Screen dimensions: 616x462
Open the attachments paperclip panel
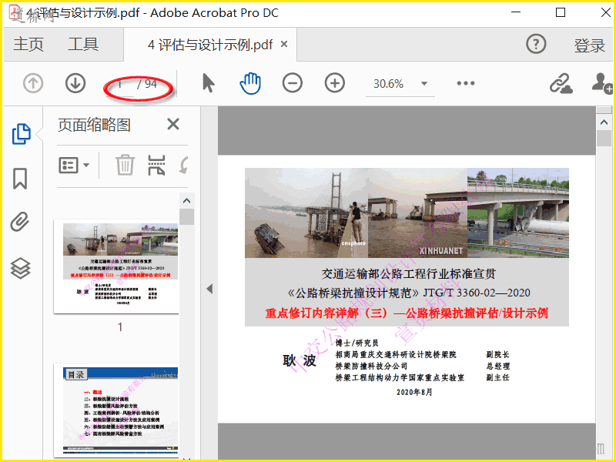[20, 222]
